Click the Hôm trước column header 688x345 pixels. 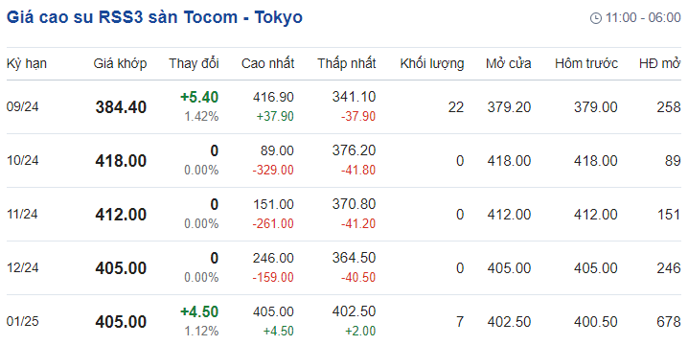click(586, 63)
